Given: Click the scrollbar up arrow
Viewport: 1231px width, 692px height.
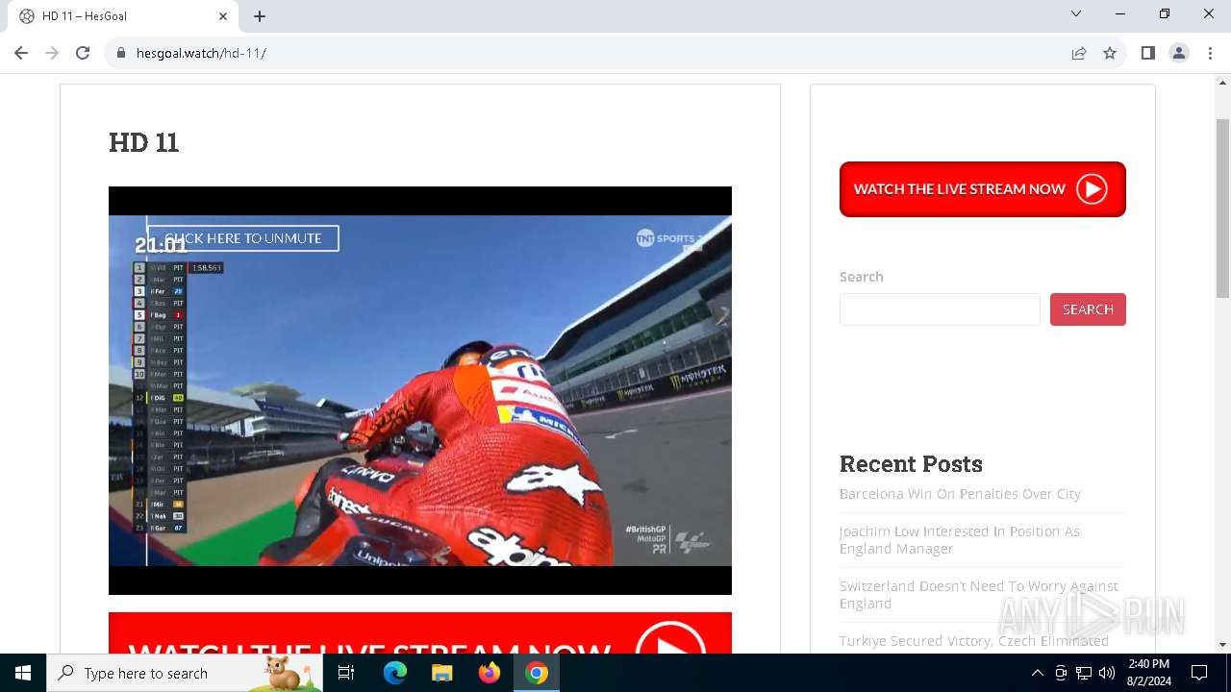Looking at the screenshot, I should pos(1222,83).
